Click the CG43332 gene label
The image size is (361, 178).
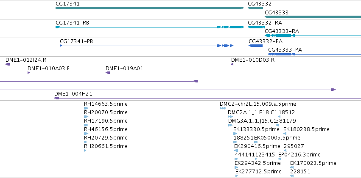(260, 4)
